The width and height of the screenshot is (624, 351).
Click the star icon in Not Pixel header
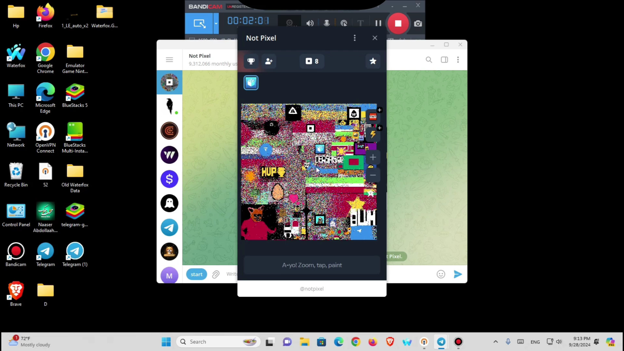373,61
